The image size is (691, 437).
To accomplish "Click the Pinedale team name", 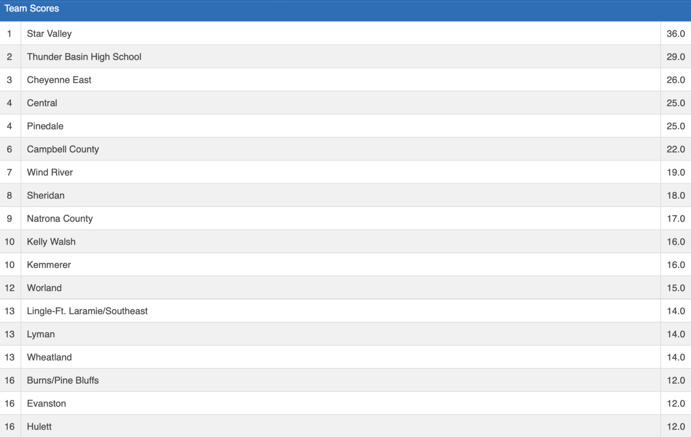I will [45, 126].
